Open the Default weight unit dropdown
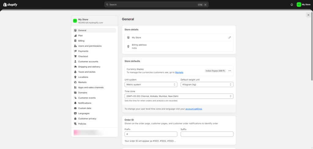Image resolution: width=313 pixels, height=149 pixels. (x=207, y=85)
